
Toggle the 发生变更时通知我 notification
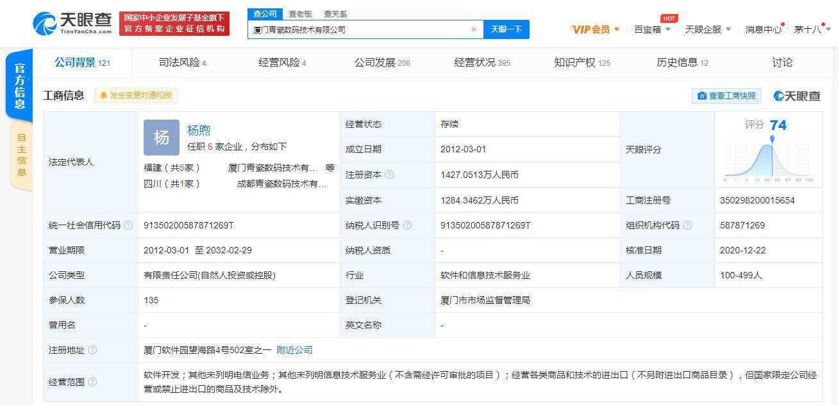[x=136, y=95]
